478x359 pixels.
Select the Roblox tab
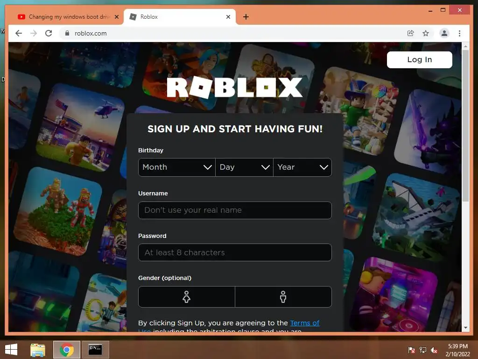pyautogui.click(x=179, y=17)
